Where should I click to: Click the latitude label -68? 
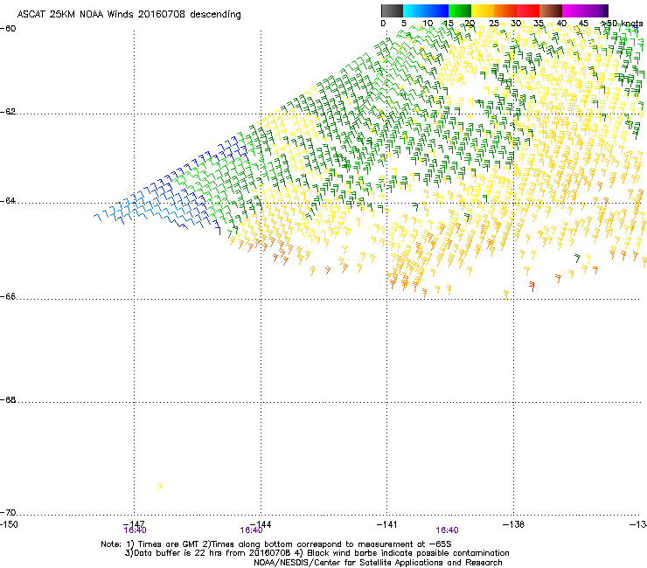click(8, 399)
